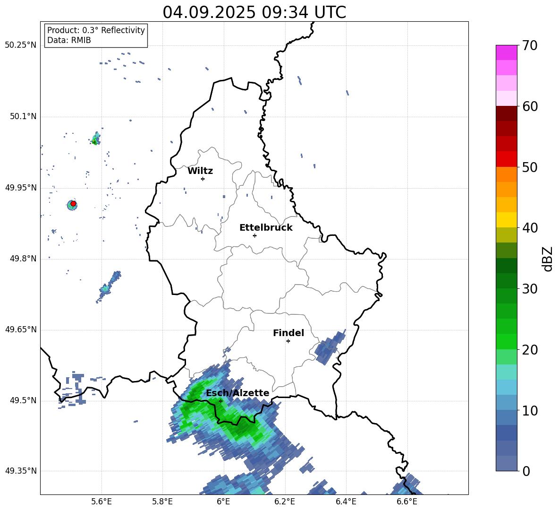Pick the bright red colorbar swatch above 50
This screenshot has width=559, height=511.
506,159
